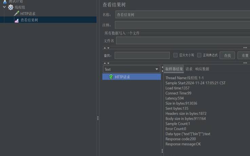Click the down arrow above Text dropdown
250x156 pixels.
108,63
